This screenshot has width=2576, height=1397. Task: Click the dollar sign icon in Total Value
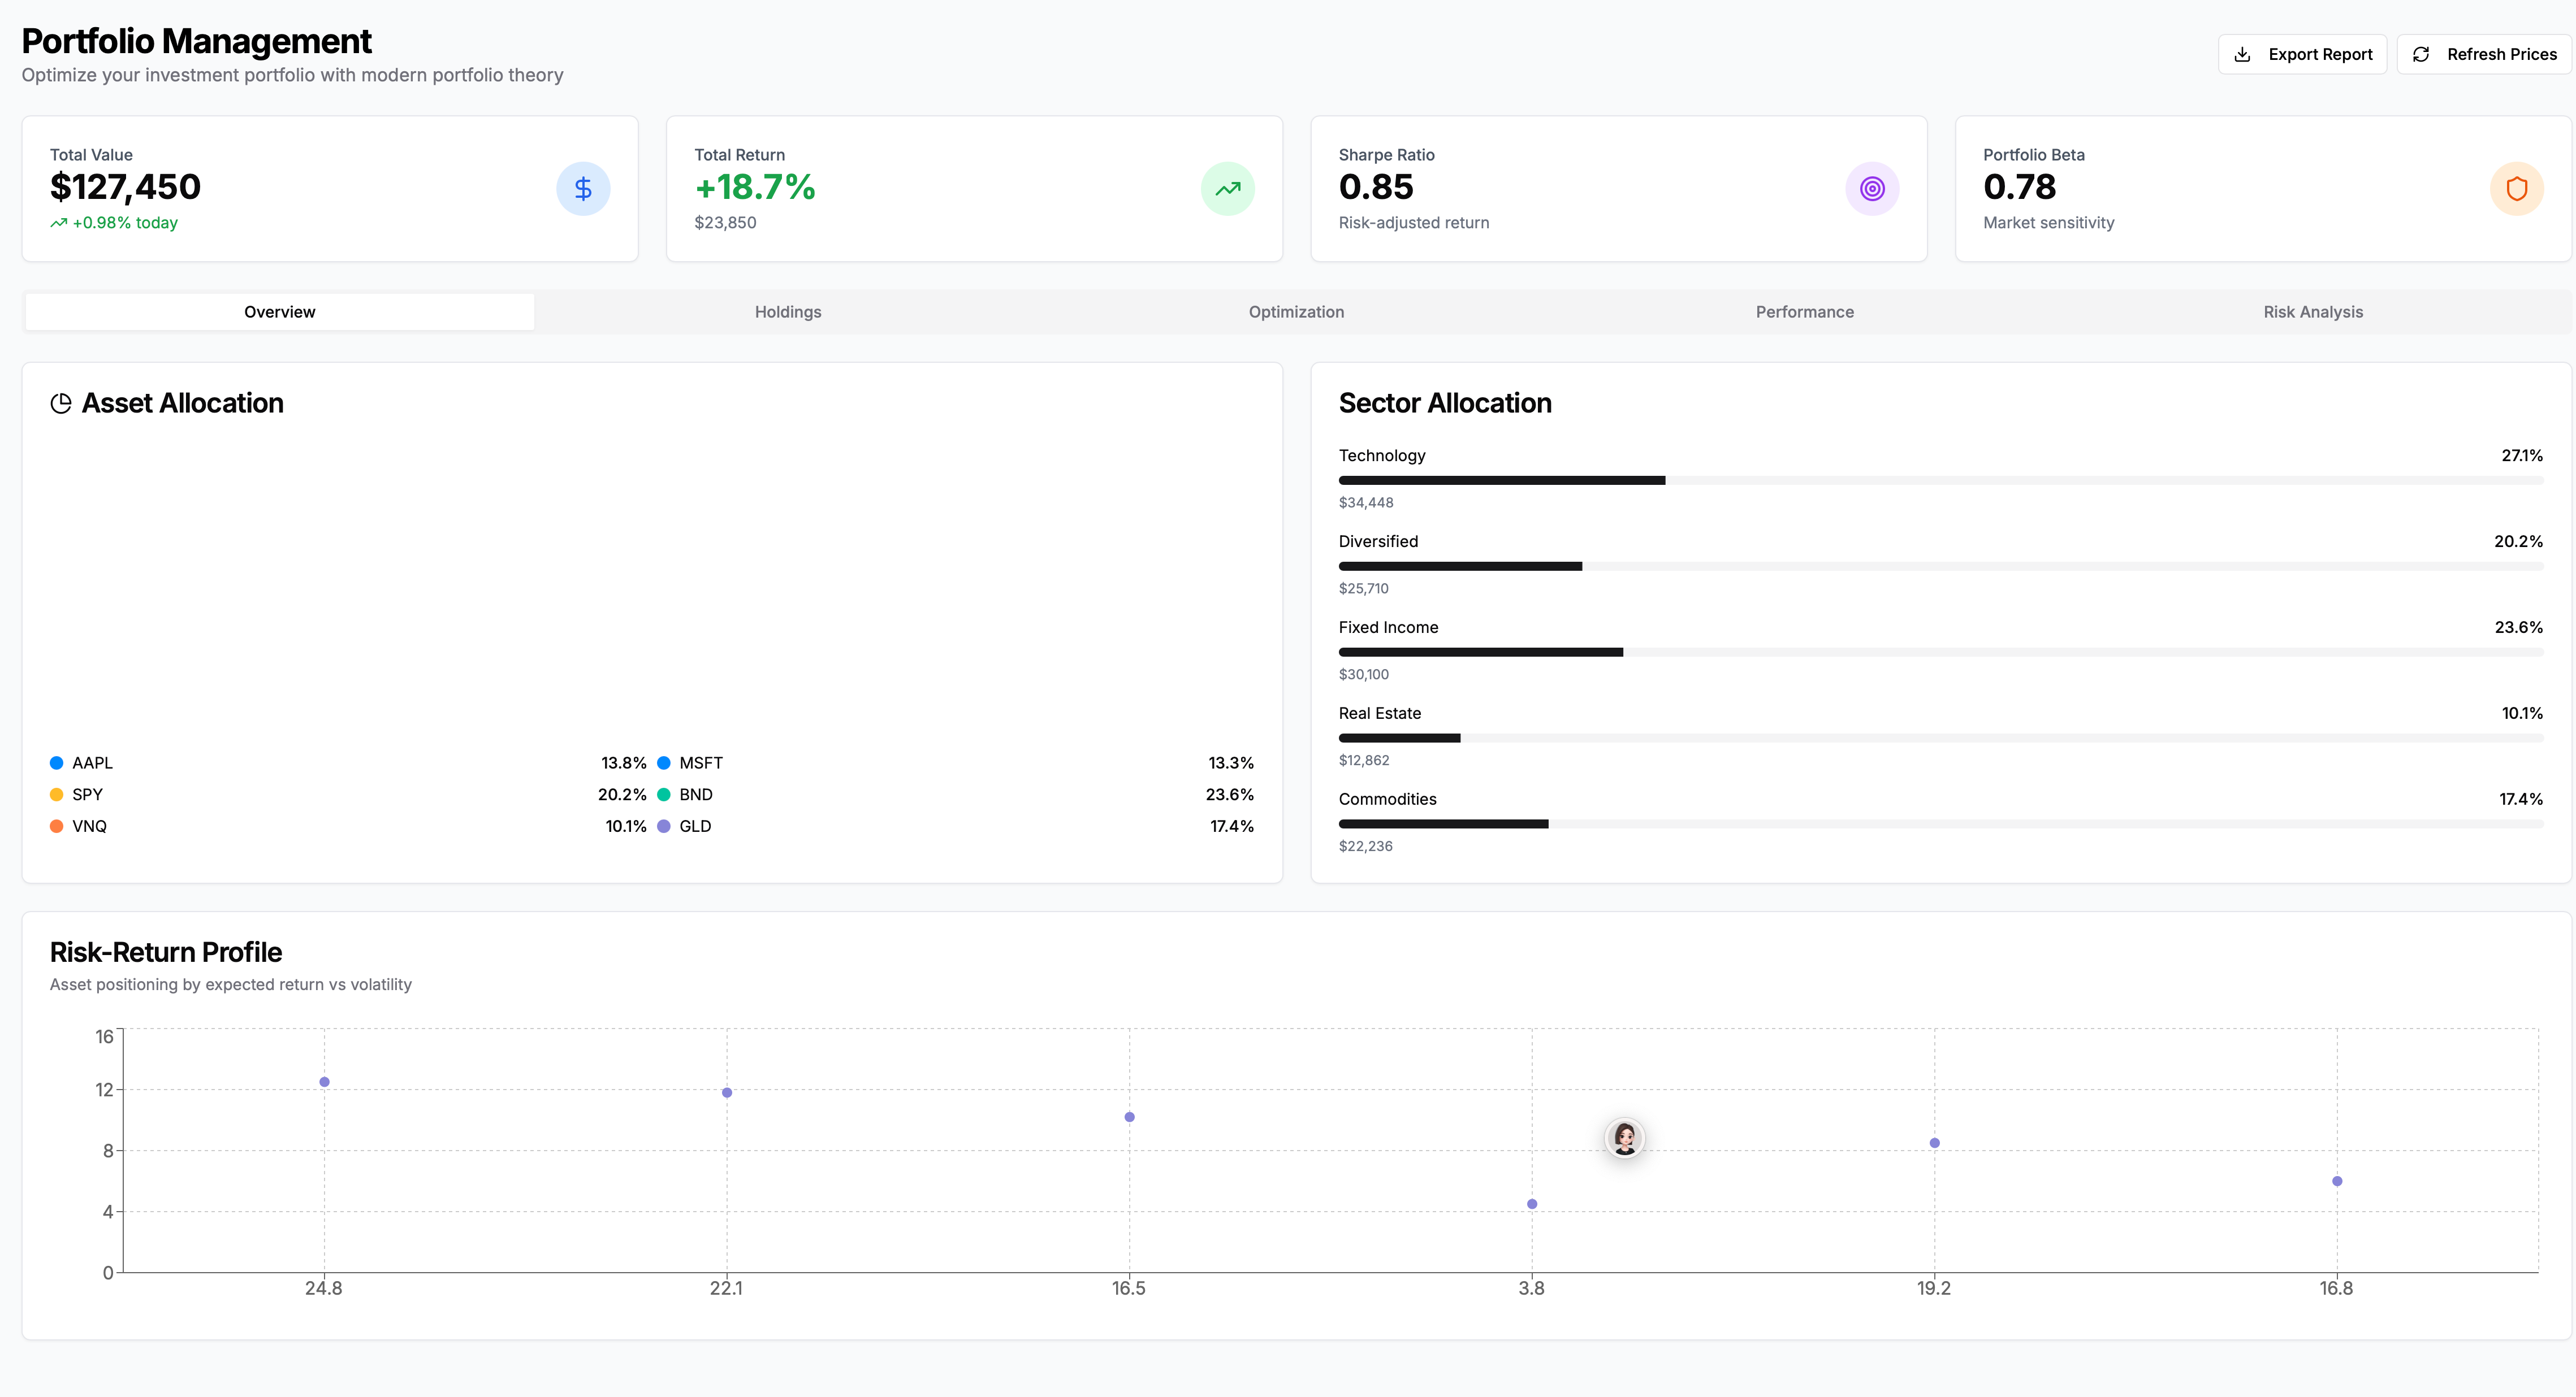tap(583, 189)
